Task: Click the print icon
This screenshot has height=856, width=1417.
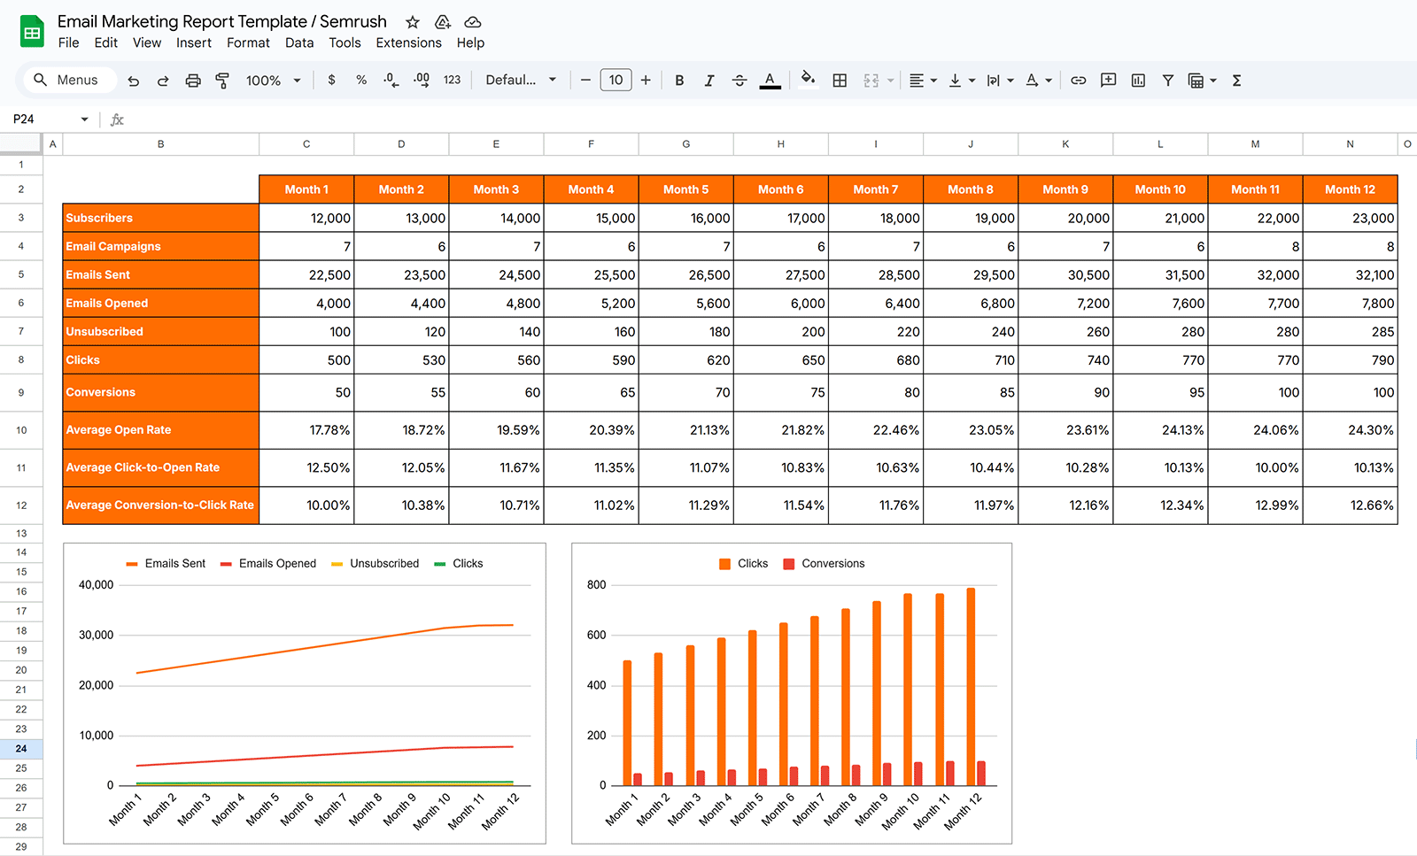Action: coord(193,80)
